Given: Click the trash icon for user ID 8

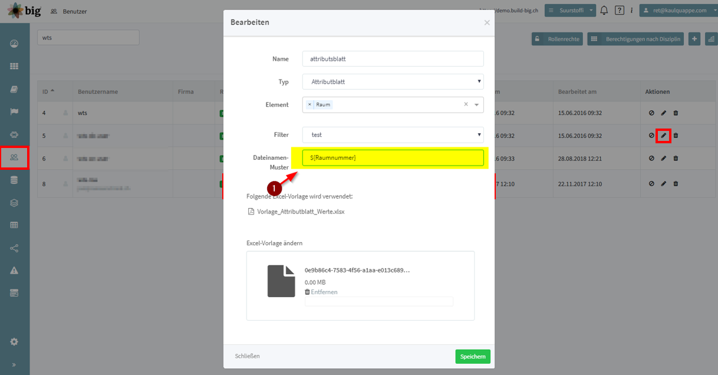Looking at the screenshot, I should pyautogui.click(x=676, y=184).
